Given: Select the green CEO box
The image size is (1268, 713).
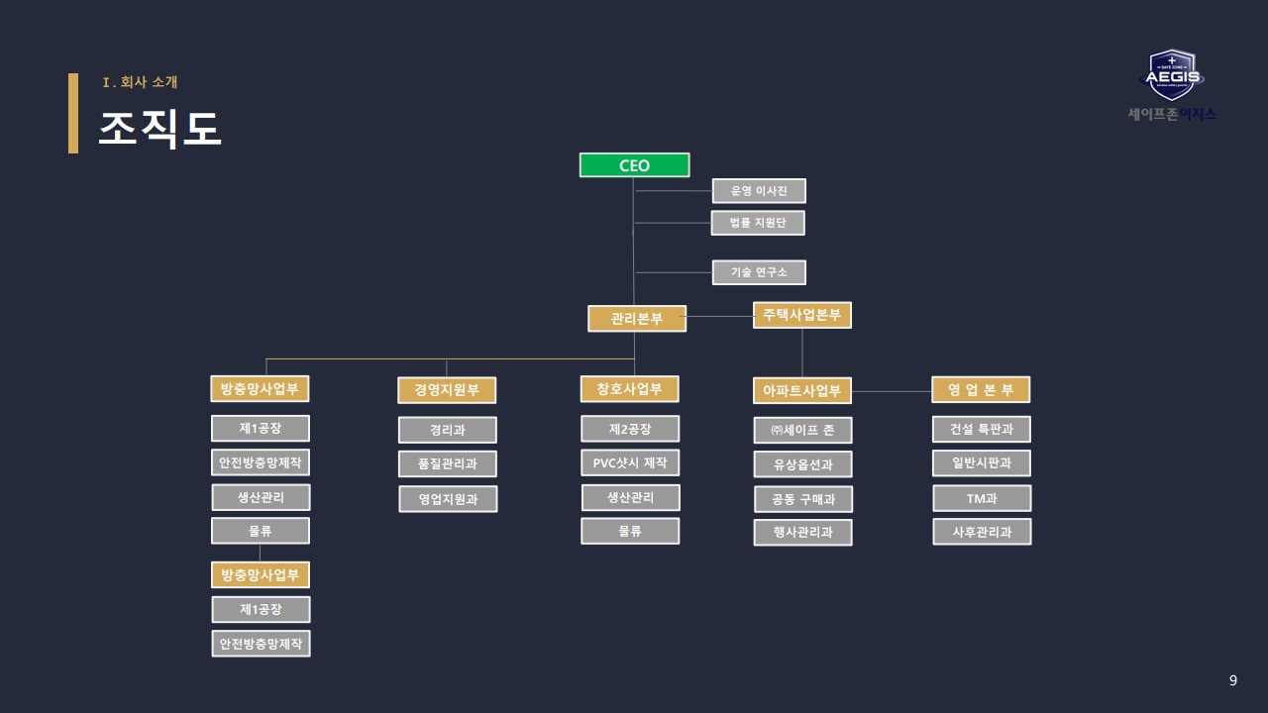Looking at the screenshot, I should pyautogui.click(x=634, y=165).
